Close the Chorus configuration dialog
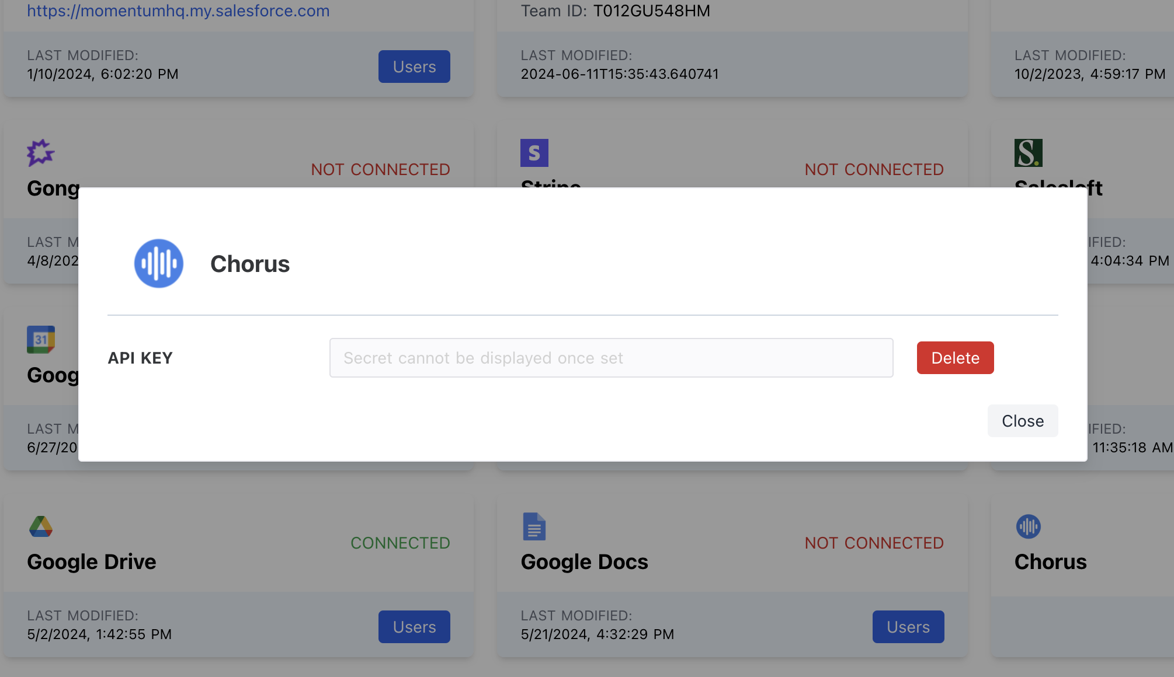1174x677 pixels. [1022, 420]
